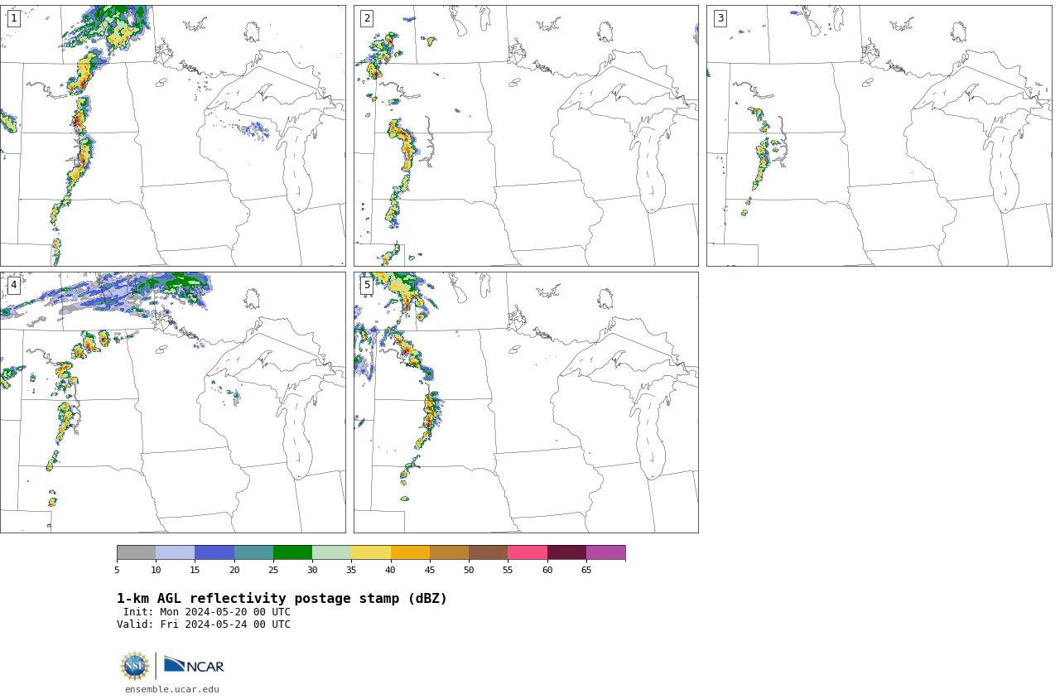Open ensemble member 3 reflectivity map
The image size is (1060, 699).
point(879,135)
